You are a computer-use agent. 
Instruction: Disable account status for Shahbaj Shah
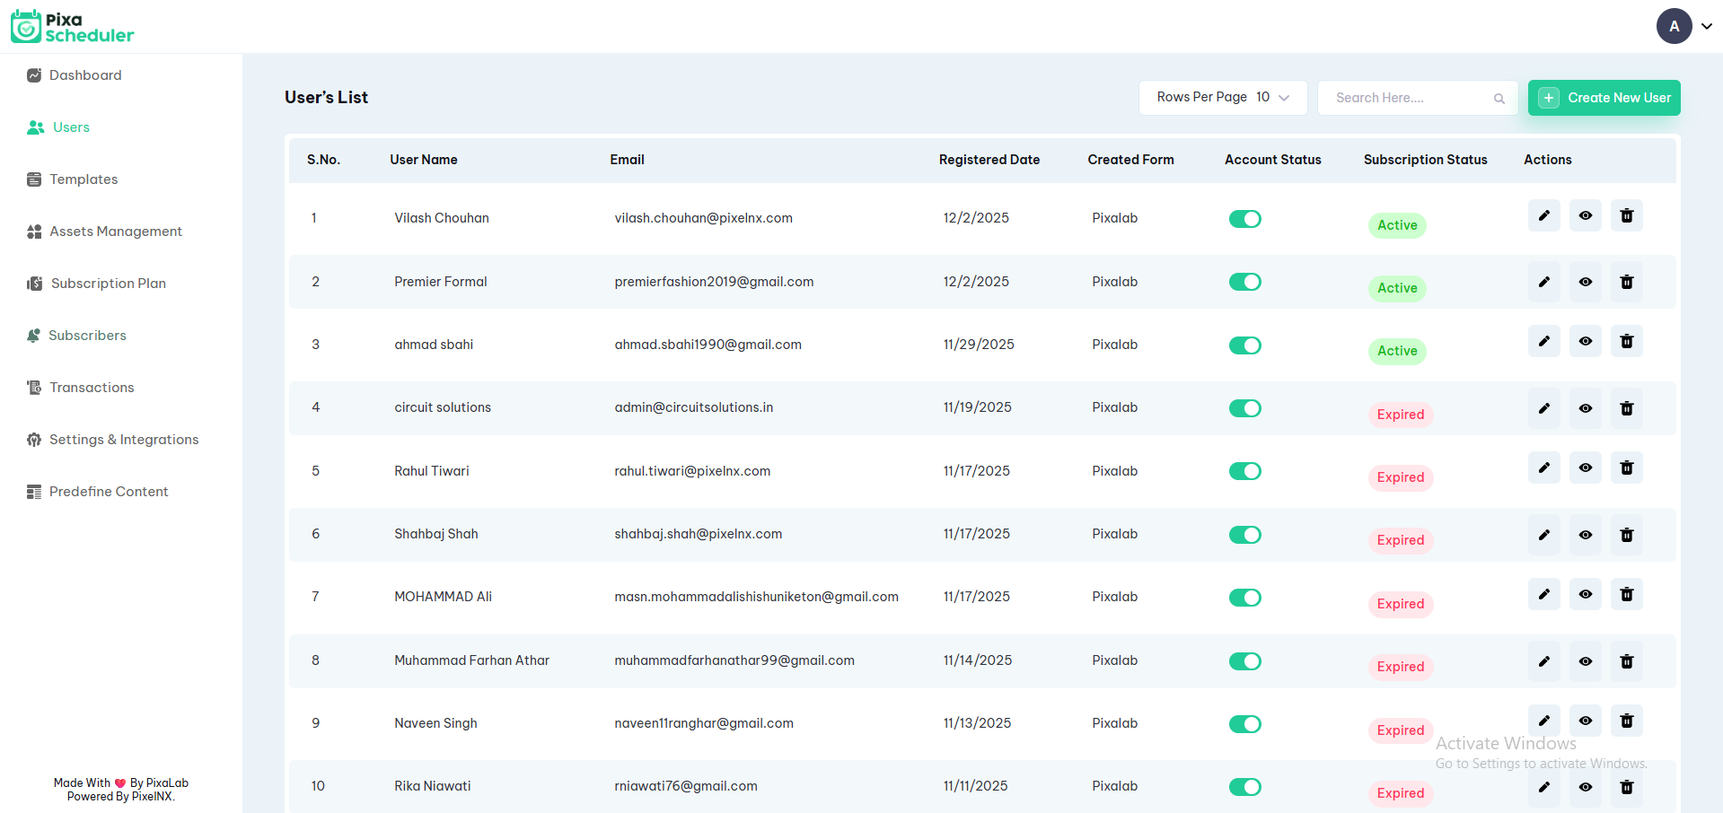[1244, 535]
